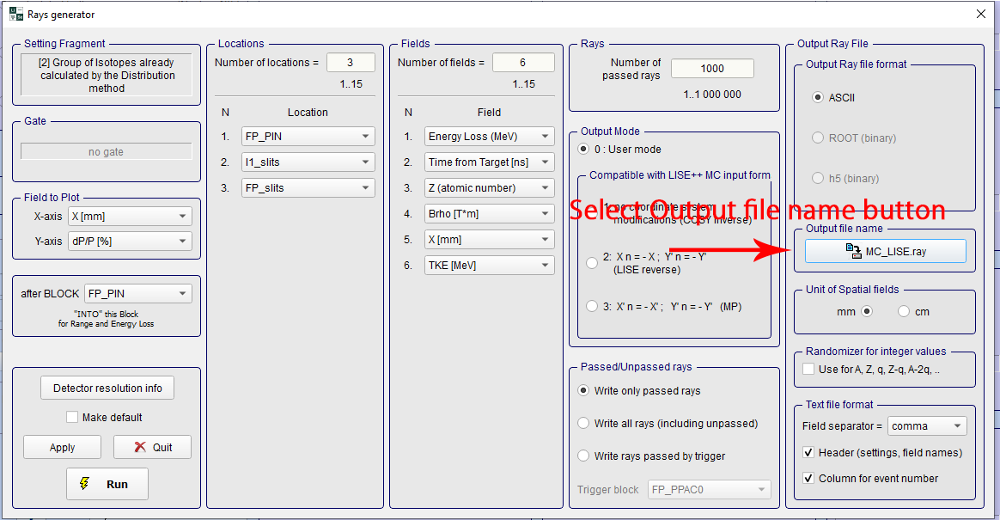Open the Energy Loss (MeV) field dropdown
This screenshot has height=520, width=1000.
489,137
